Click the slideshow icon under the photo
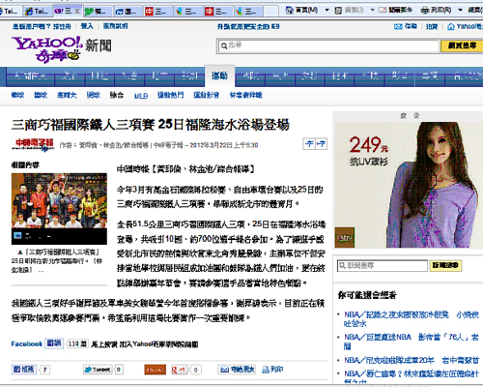Viewport: 483px width, 387px height. (x=17, y=235)
